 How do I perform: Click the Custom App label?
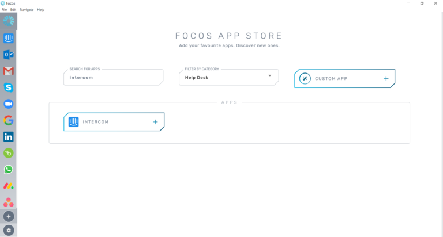pyautogui.click(x=331, y=79)
